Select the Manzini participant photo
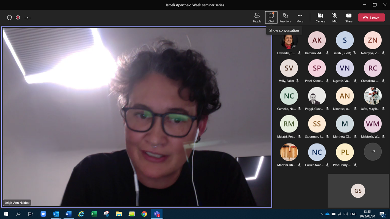The image size is (390, 219). click(x=289, y=152)
